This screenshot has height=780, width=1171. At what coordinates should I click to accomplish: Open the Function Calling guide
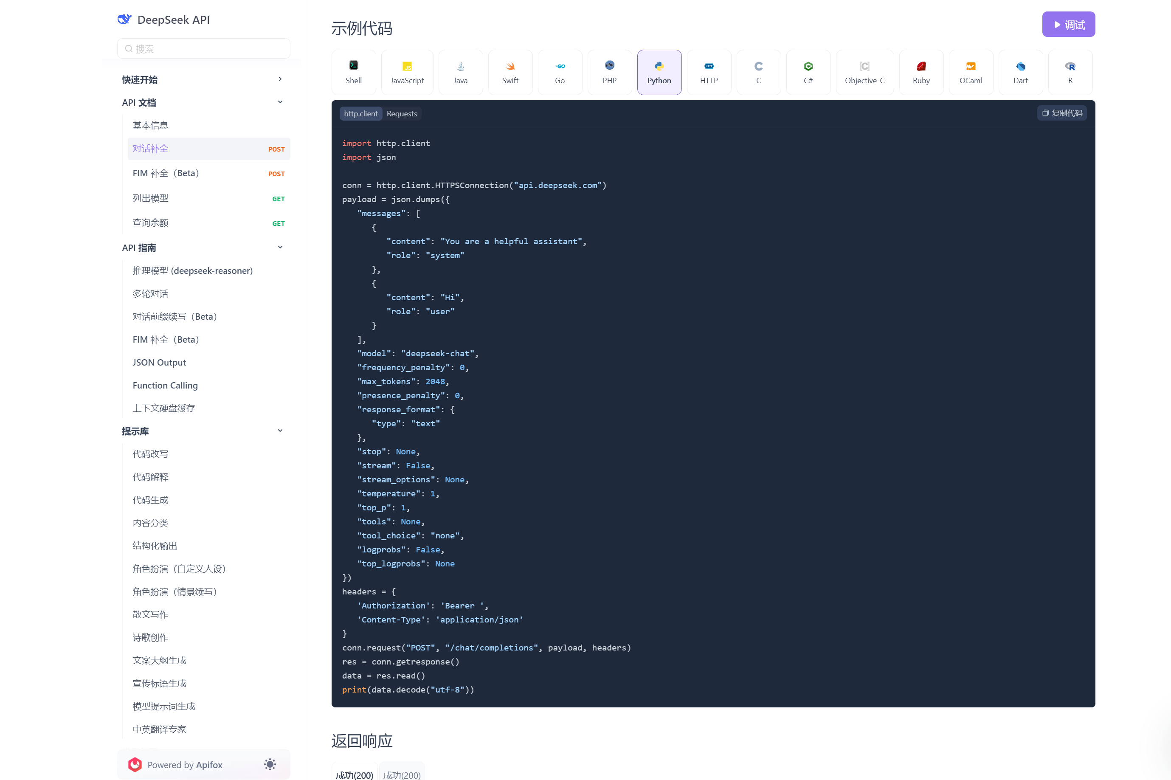click(165, 385)
